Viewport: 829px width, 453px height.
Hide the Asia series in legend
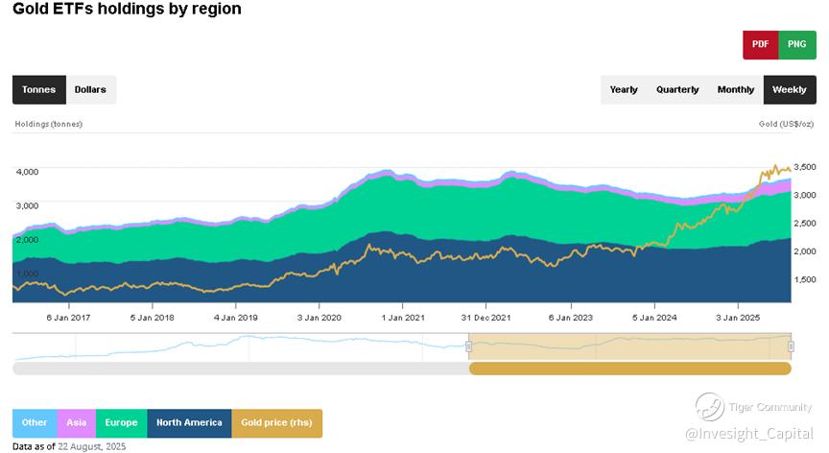point(76,422)
